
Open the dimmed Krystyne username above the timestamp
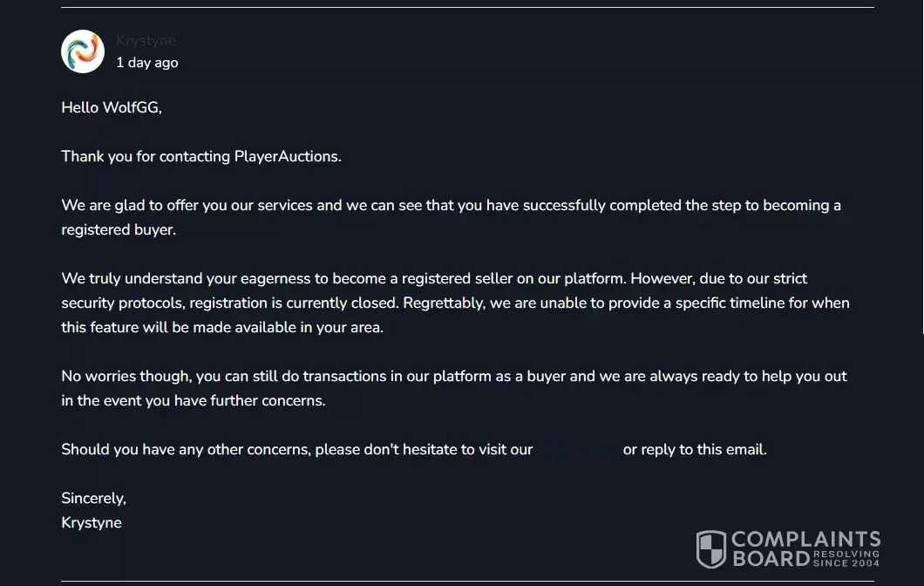(146, 40)
